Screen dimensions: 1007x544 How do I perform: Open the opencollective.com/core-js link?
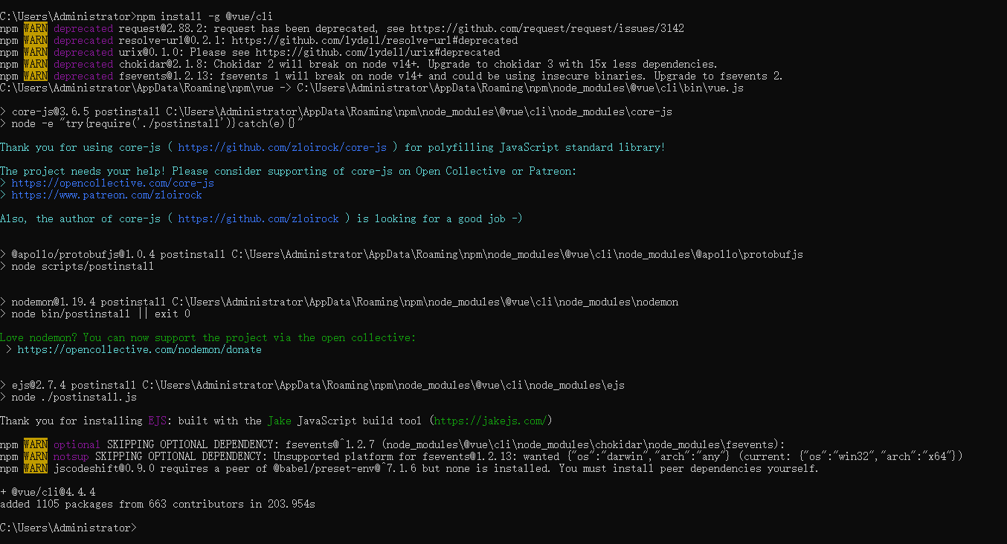[x=113, y=183]
